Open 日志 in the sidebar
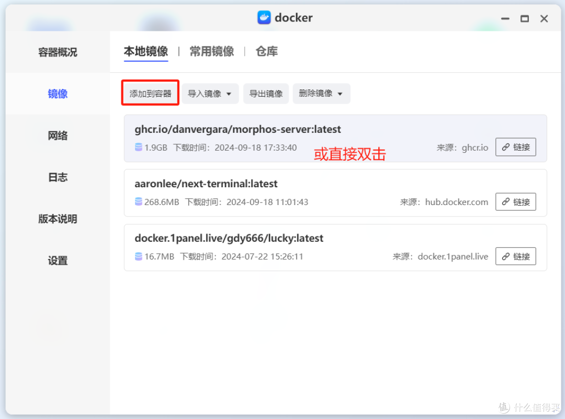 [58, 177]
